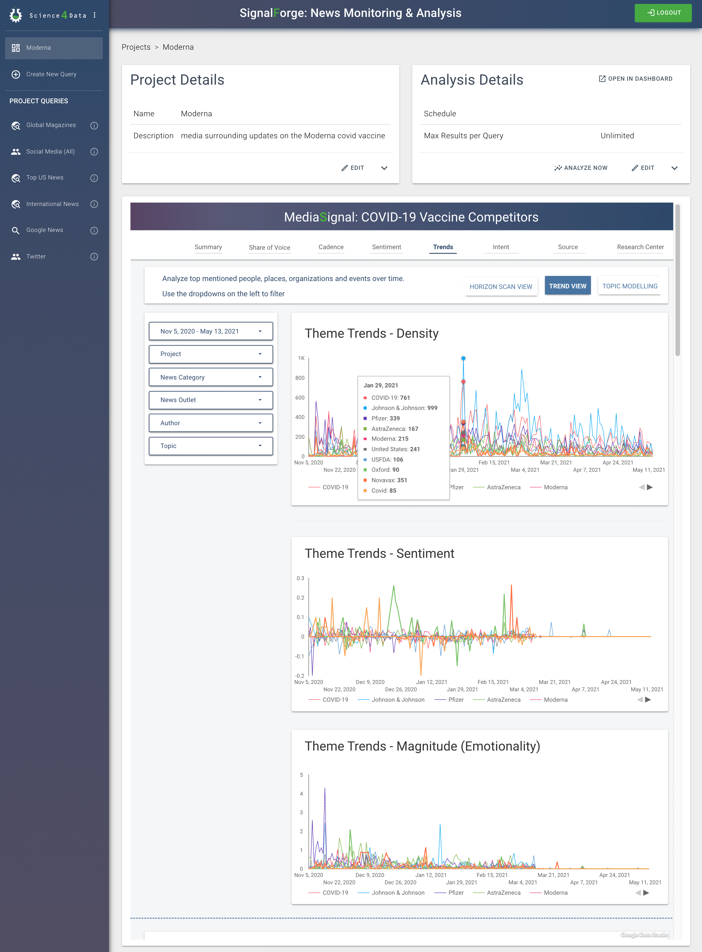Switch to the Source tab
This screenshot has width=702, height=952.
(568, 247)
